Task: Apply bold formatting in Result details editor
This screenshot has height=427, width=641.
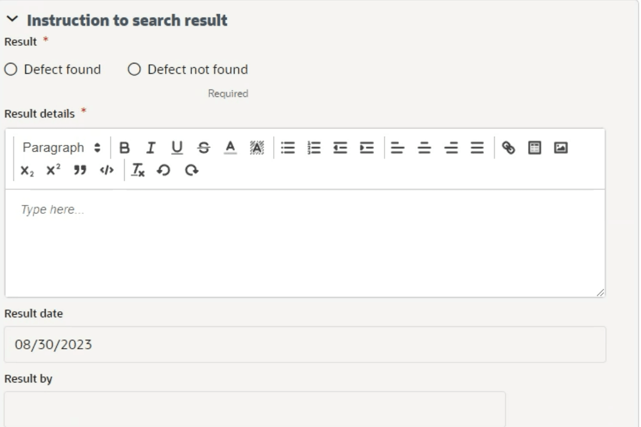Action: pos(124,147)
